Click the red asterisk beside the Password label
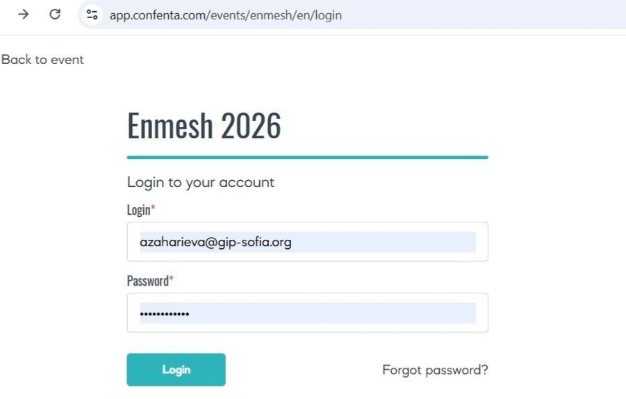The height and width of the screenshot is (399, 626). tap(171, 279)
